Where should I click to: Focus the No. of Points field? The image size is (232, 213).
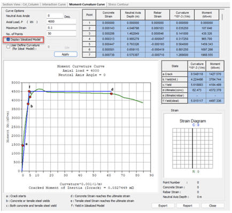point(61,34)
